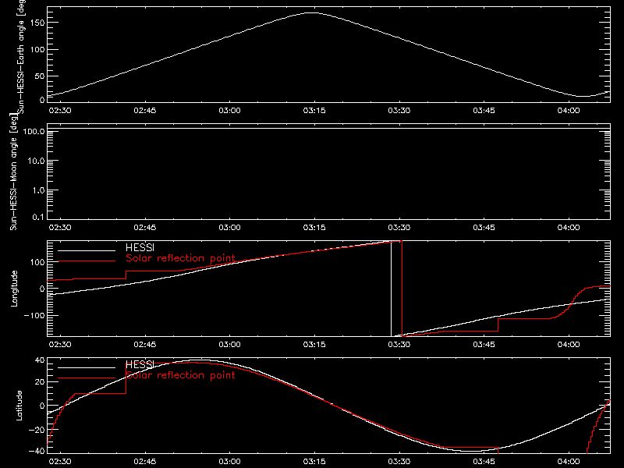Click the 0 tick on Latitude axis
The image size is (624, 468).
point(42,406)
